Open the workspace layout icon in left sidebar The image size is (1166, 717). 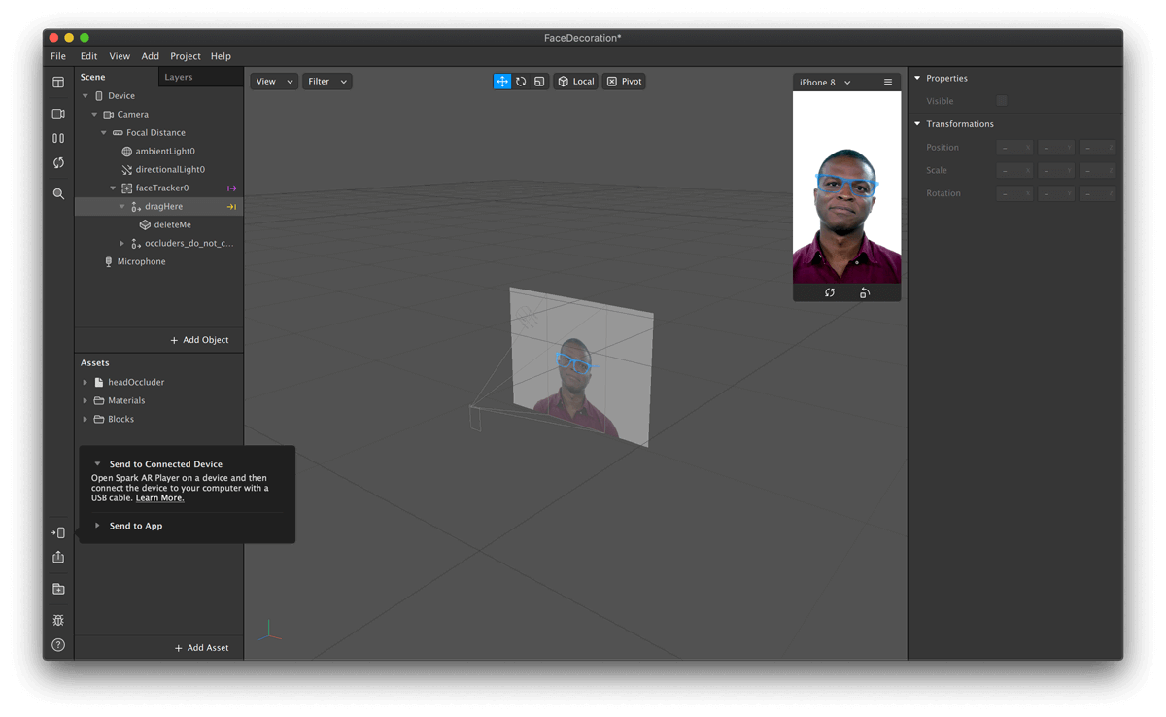[x=58, y=83]
